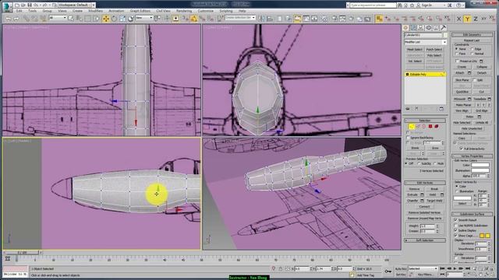Viewport: 499px width, 280px height.
Task: Click the Save file icon in quick access bar
Action: click(30, 5)
